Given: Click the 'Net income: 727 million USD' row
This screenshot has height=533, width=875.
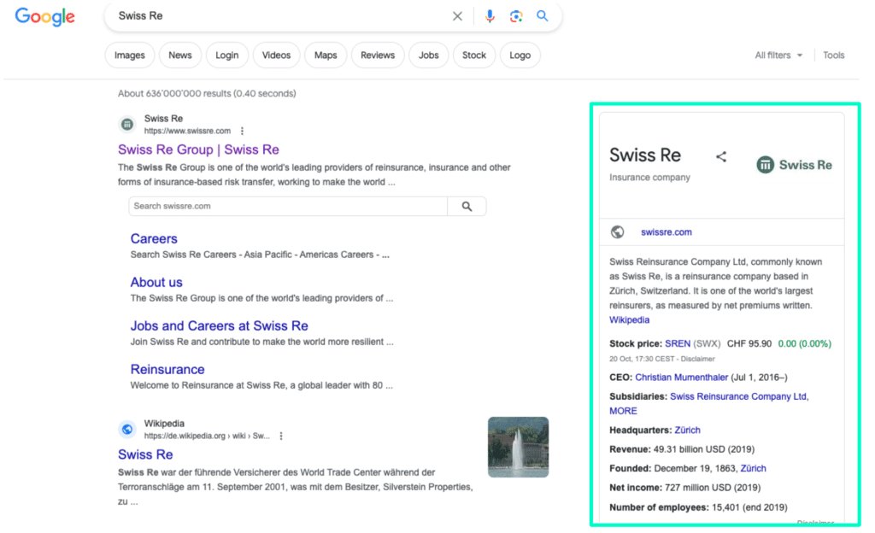Looking at the screenshot, I should 684,488.
